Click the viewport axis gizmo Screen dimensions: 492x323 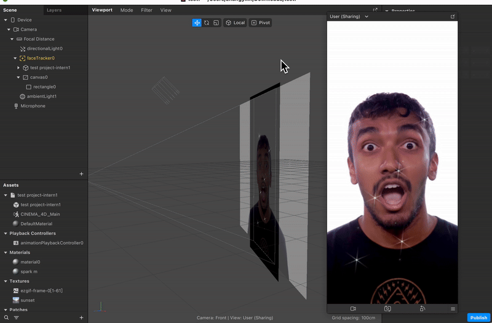point(100,307)
